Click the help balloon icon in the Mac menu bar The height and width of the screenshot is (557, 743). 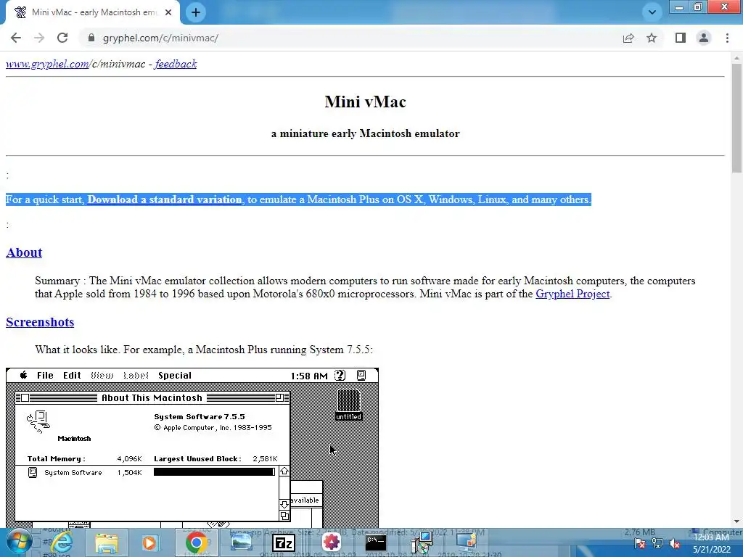pyautogui.click(x=340, y=376)
